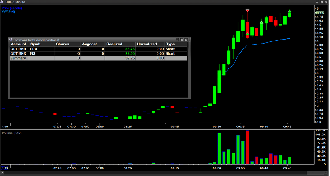The image size is (330, 176).
Task: Close the EDU chart window
Action: click(326, 2)
